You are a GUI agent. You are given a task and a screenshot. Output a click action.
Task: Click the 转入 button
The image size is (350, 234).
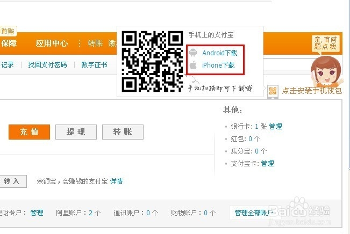click(12, 181)
